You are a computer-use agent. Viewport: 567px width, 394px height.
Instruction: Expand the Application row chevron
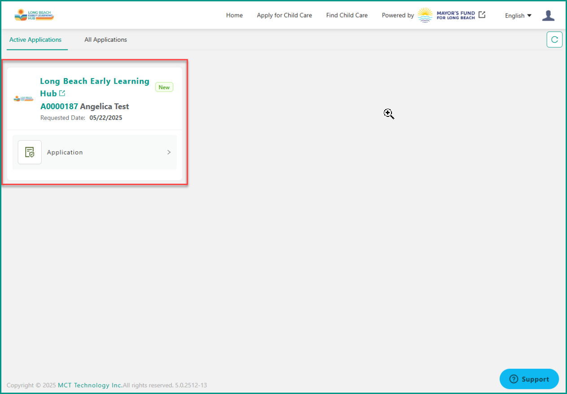pos(169,152)
